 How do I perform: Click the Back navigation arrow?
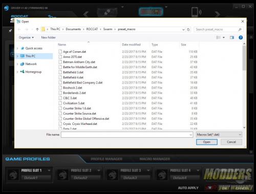pos(19,29)
